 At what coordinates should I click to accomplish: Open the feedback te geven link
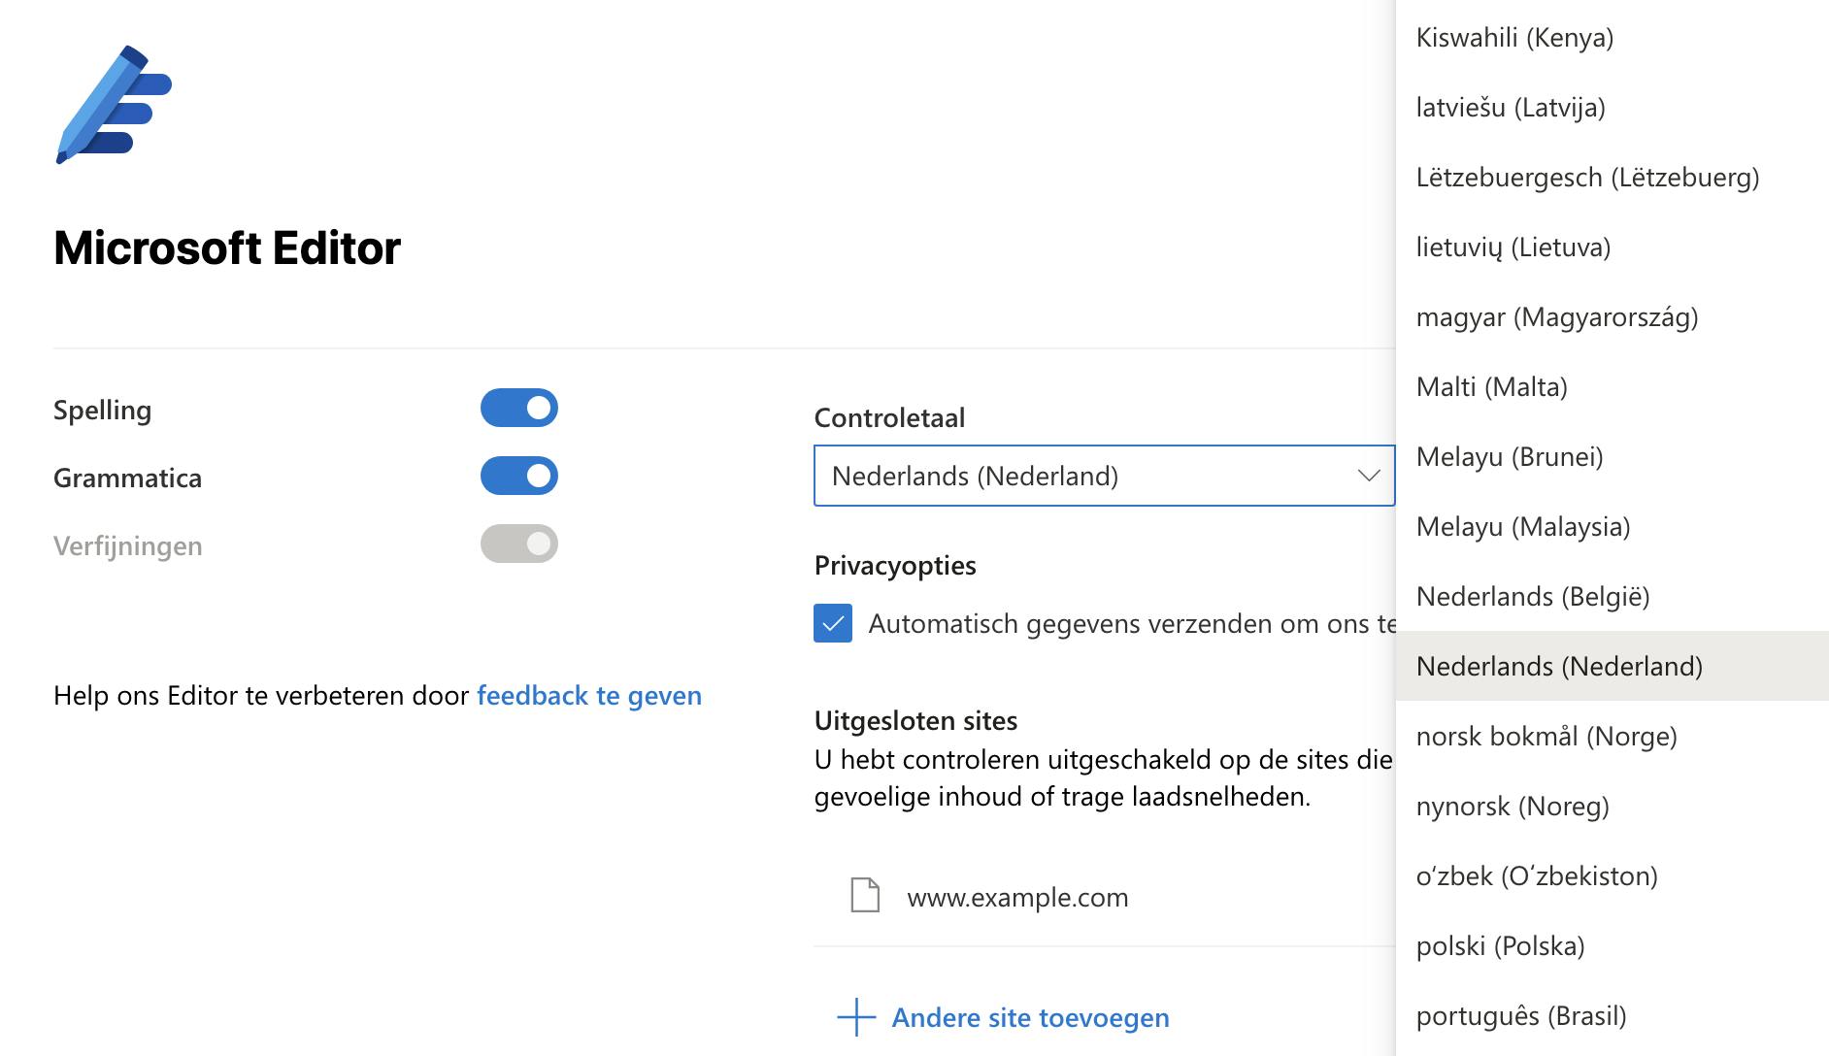click(588, 696)
